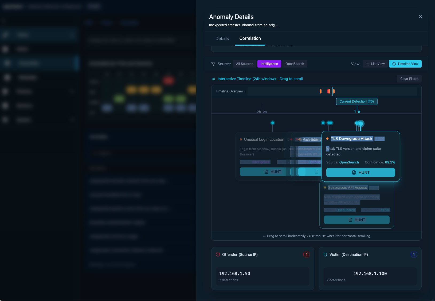Select the Correlation tab
This screenshot has height=301, width=435.
(x=250, y=38)
